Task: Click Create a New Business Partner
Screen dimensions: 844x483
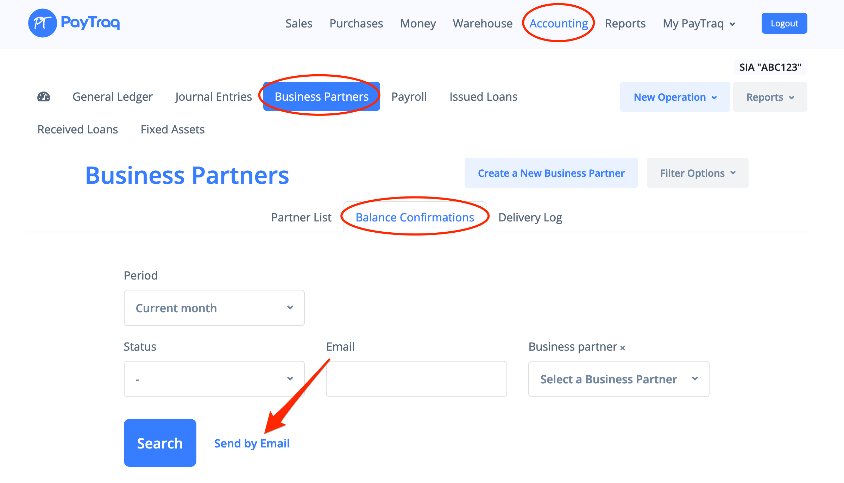Action: coord(551,173)
